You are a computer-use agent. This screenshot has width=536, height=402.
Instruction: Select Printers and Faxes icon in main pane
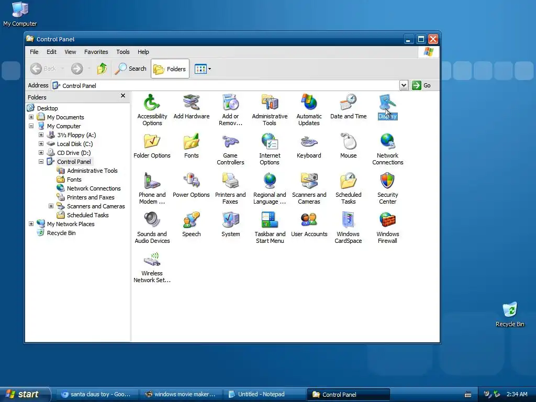[x=230, y=188]
